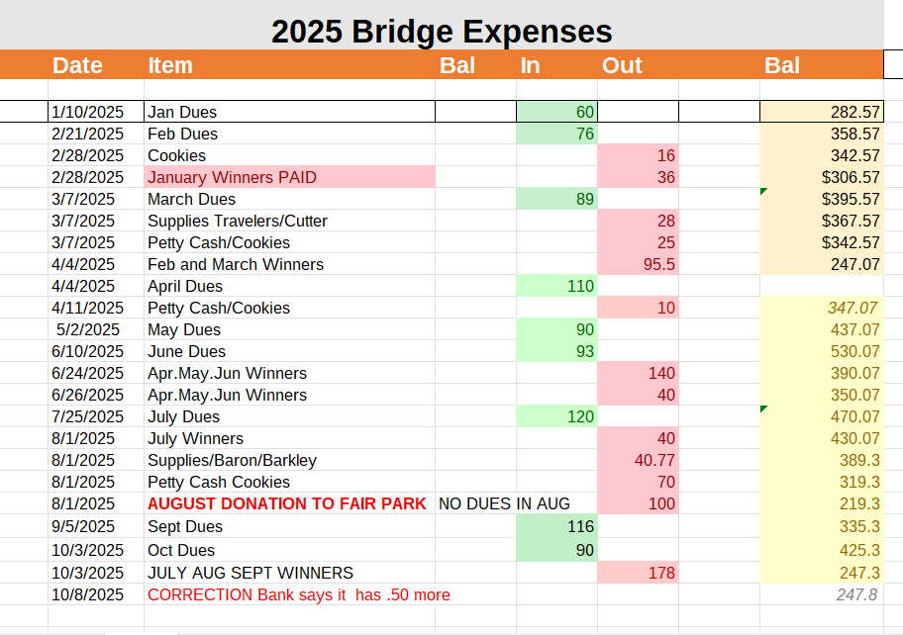Click the 'Out' column header
Viewport: 903px width, 635px height.
pyautogui.click(x=622, y=65)
